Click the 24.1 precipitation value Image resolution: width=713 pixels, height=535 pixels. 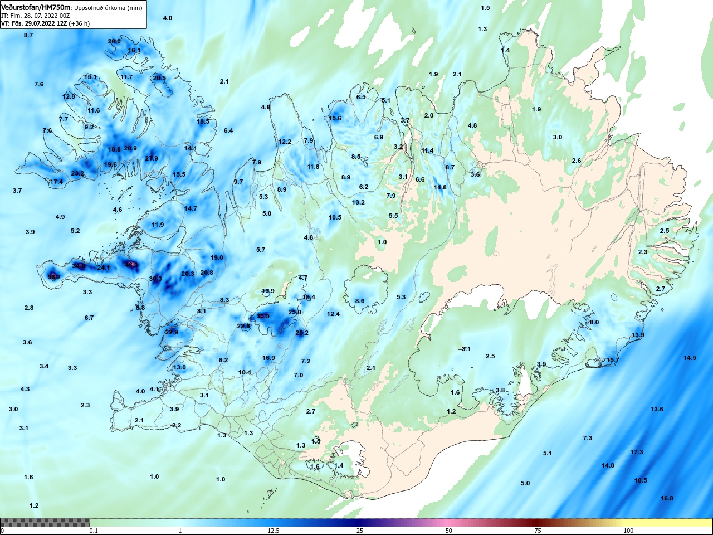(104, 267)
